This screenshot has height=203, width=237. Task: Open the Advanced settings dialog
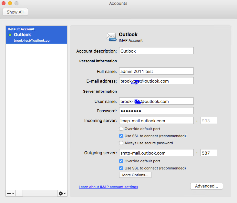pyautogui.click(x=206, y=186)
